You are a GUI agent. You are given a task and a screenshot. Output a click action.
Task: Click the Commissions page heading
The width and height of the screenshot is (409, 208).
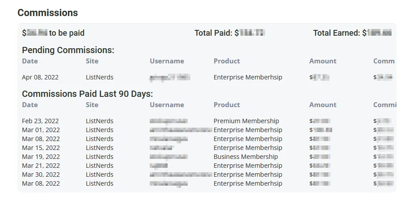tap(48, 13)
